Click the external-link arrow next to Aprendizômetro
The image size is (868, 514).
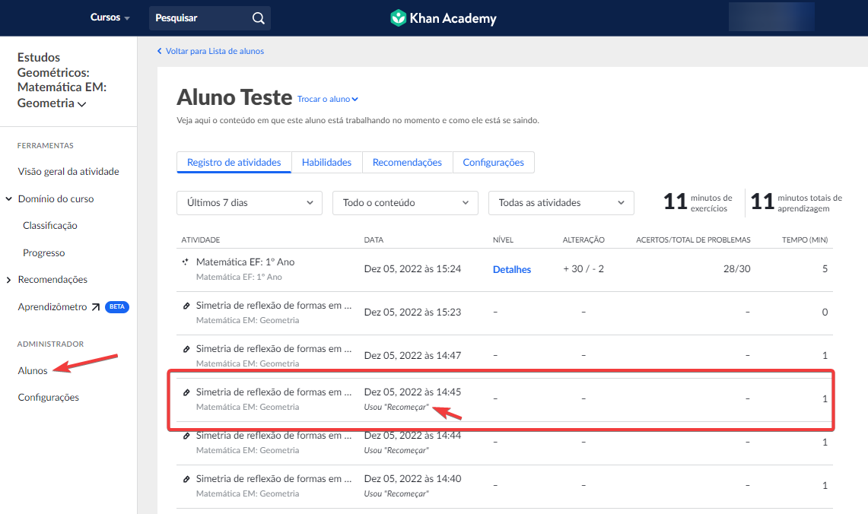[x=96, y=307]
